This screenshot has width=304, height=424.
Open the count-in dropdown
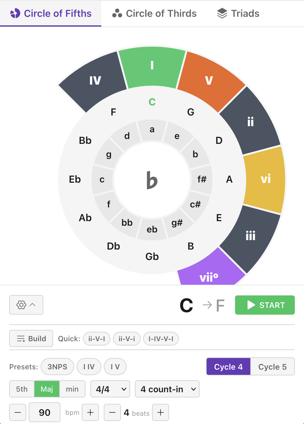(167, 389)
